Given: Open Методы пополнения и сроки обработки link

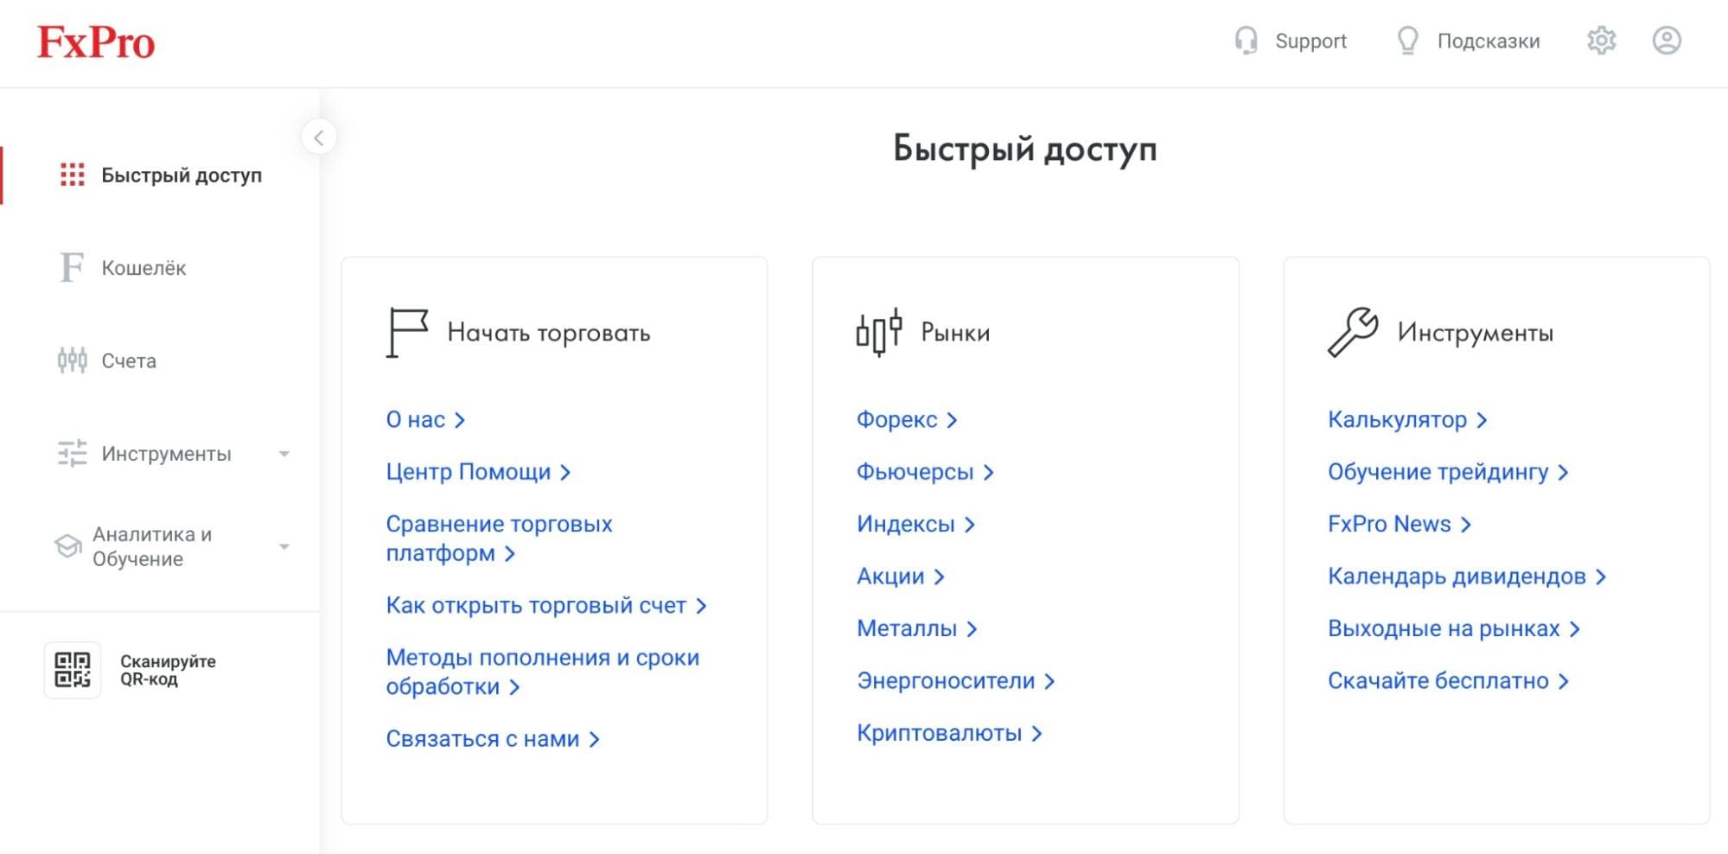Looking at the screenshot, I should [542, 672].
